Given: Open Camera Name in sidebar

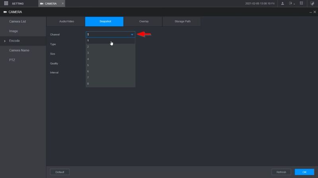Looking at the screenshot, I should (x=19, y=50).
